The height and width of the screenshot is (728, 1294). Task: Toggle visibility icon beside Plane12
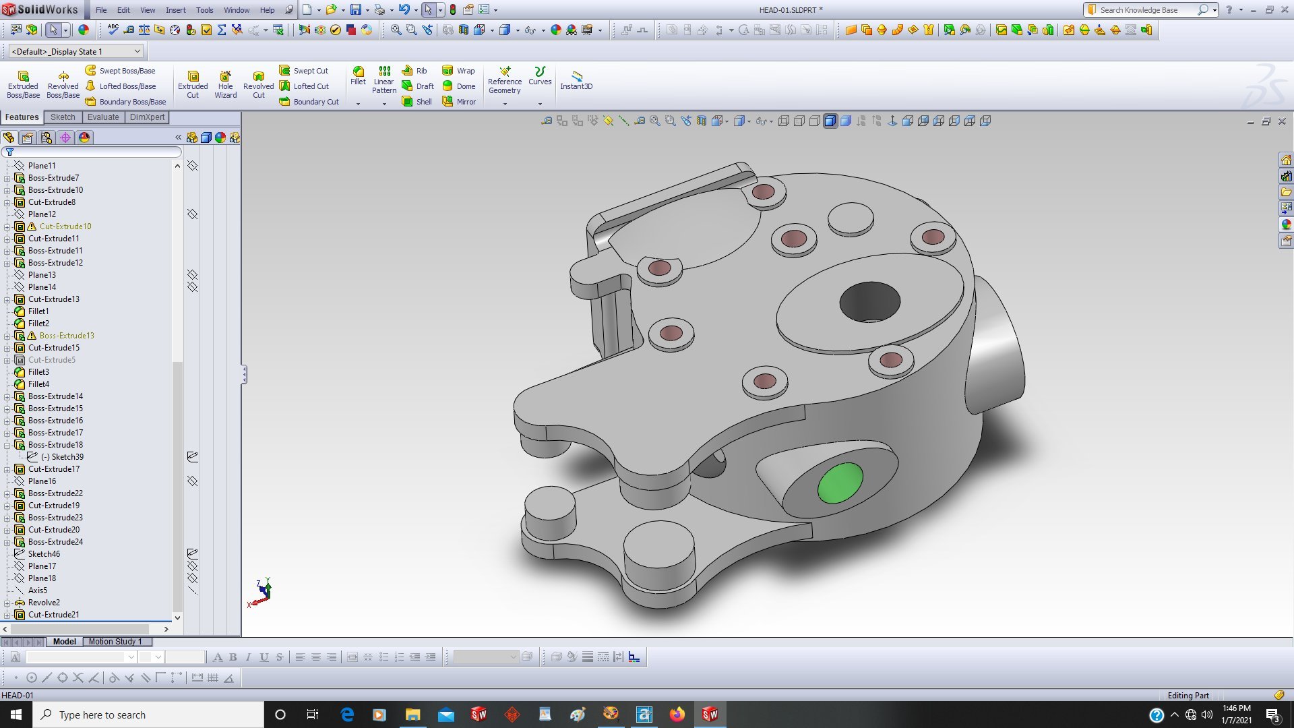(x=193, y=214)
